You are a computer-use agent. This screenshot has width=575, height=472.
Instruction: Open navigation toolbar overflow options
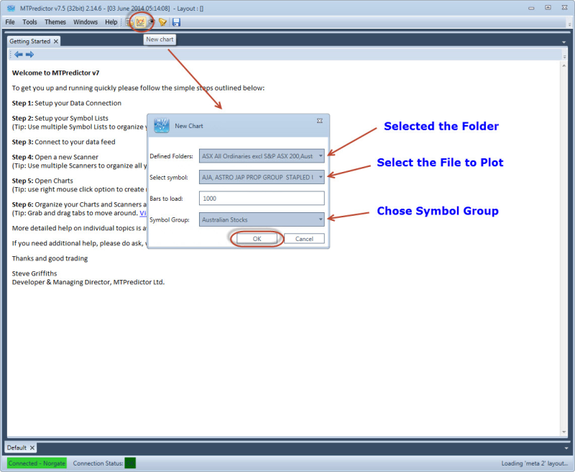564,57
